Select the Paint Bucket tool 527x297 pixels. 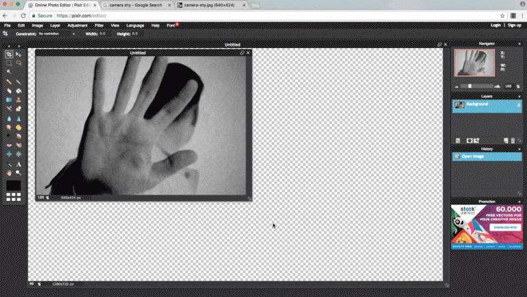tap(19, 91)
